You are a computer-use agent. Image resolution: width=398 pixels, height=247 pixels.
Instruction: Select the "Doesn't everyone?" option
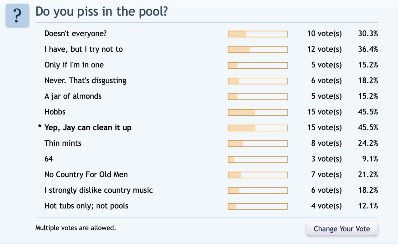[76, 34]
